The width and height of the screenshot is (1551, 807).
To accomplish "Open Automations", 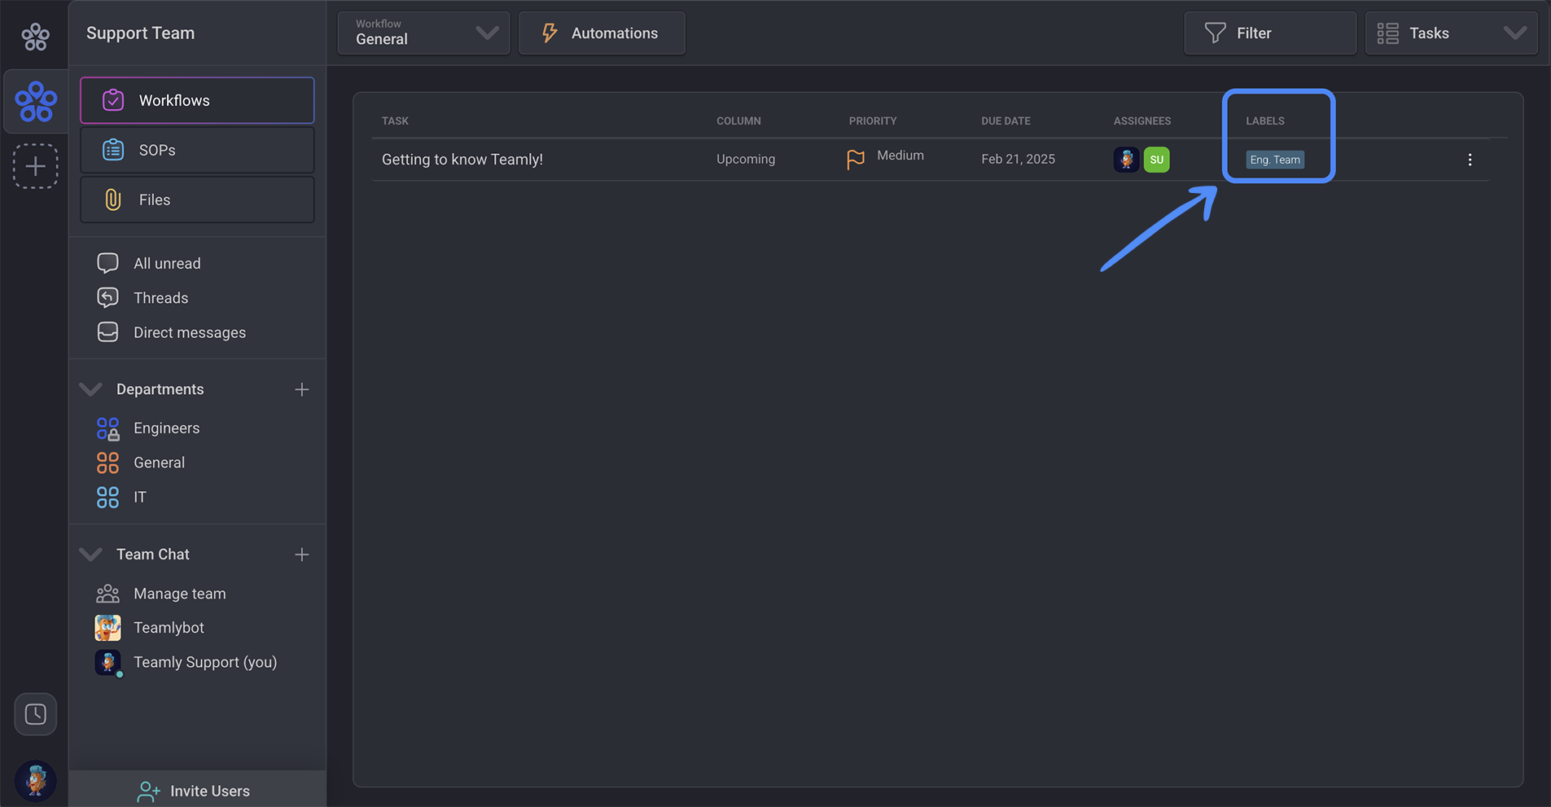I will (x=602, y=33).
